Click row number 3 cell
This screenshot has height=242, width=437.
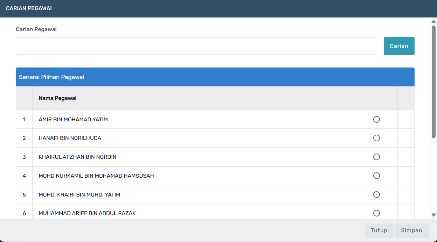click(x=24, y=157)
